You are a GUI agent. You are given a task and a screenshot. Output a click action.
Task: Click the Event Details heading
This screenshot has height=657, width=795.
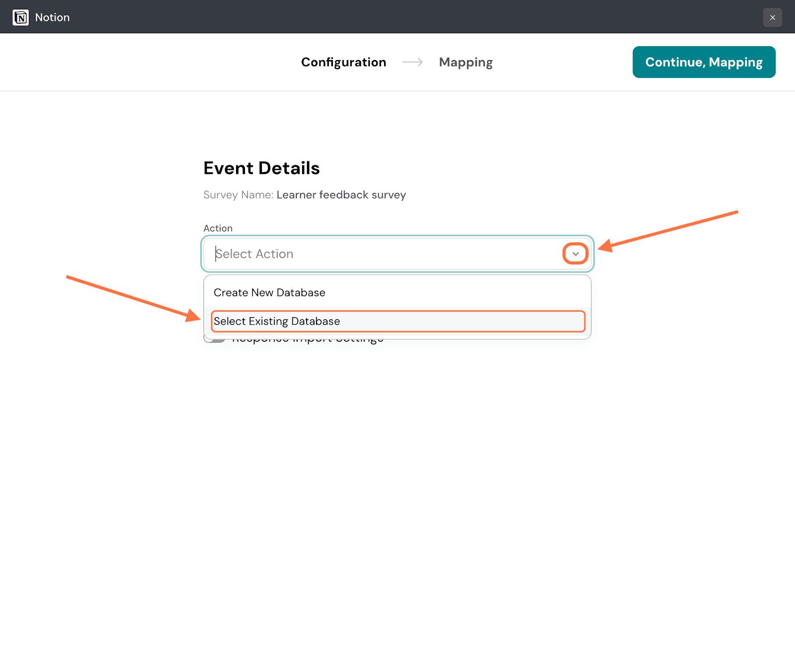coord(261,168)
